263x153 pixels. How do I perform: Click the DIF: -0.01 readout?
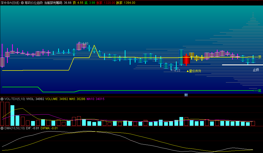pyautogui.click(x=33, y=128)
